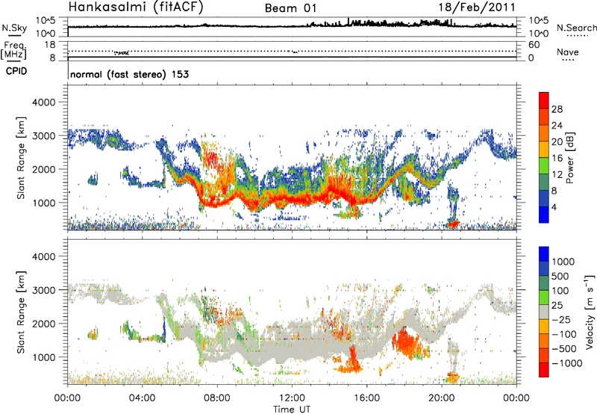Click the red power echo near 20:30 at low range
597x414 pixels.
453,223
